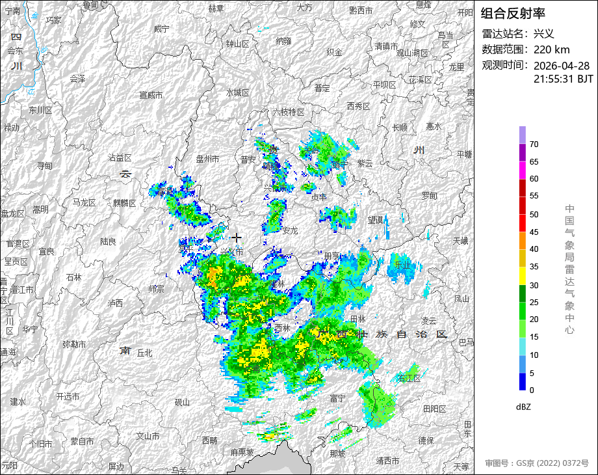The height and width of the screenshot is (475, 598).
Task: Click the 泸西 map label
Action: point(115,303)
